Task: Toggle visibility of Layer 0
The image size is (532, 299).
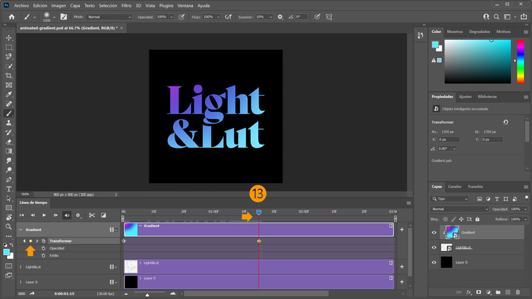Action: (x=434, y=262)
